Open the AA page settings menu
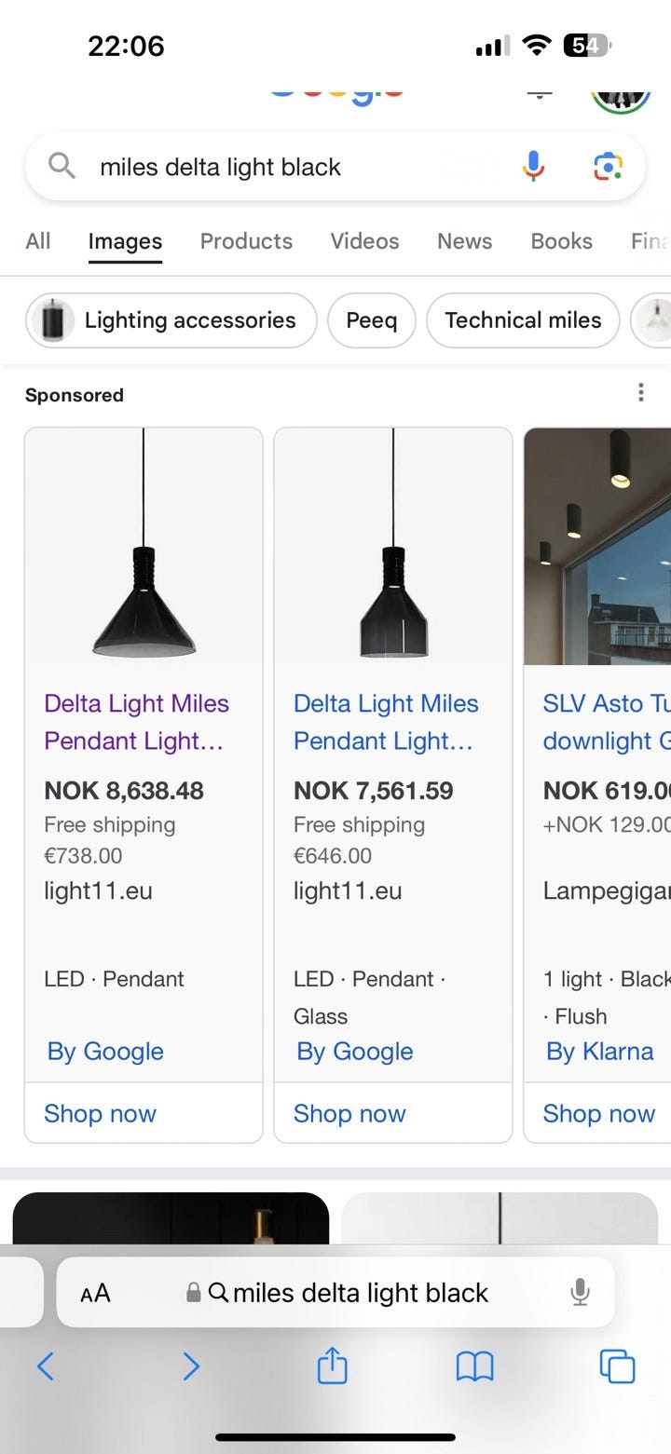The width and height of the screenshot is (671, 1454). 95,1293
